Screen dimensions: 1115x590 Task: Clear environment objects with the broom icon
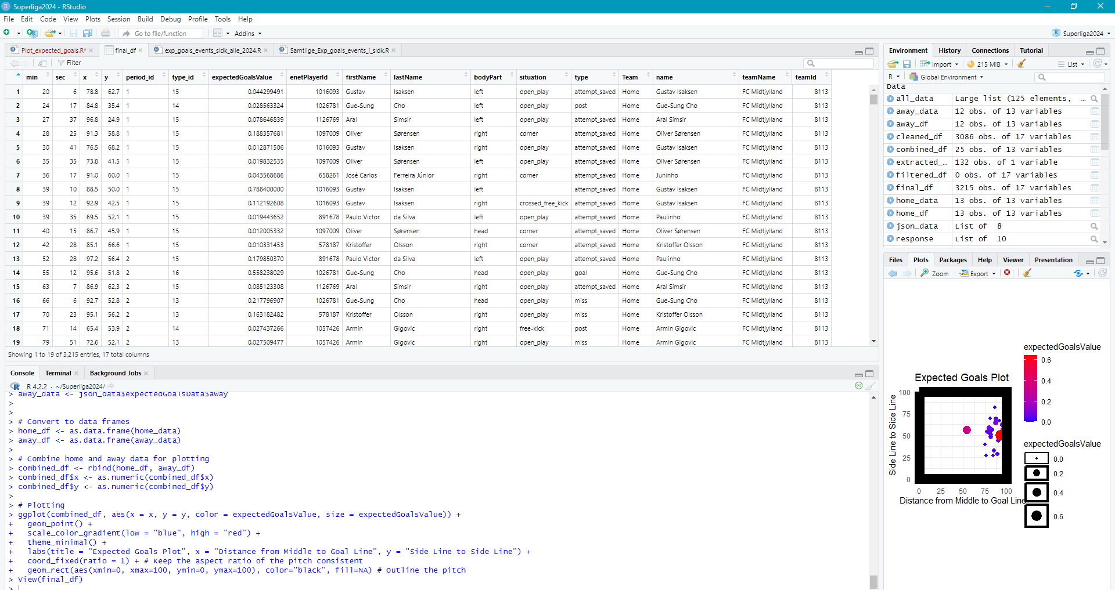[x=1022, y=64]
